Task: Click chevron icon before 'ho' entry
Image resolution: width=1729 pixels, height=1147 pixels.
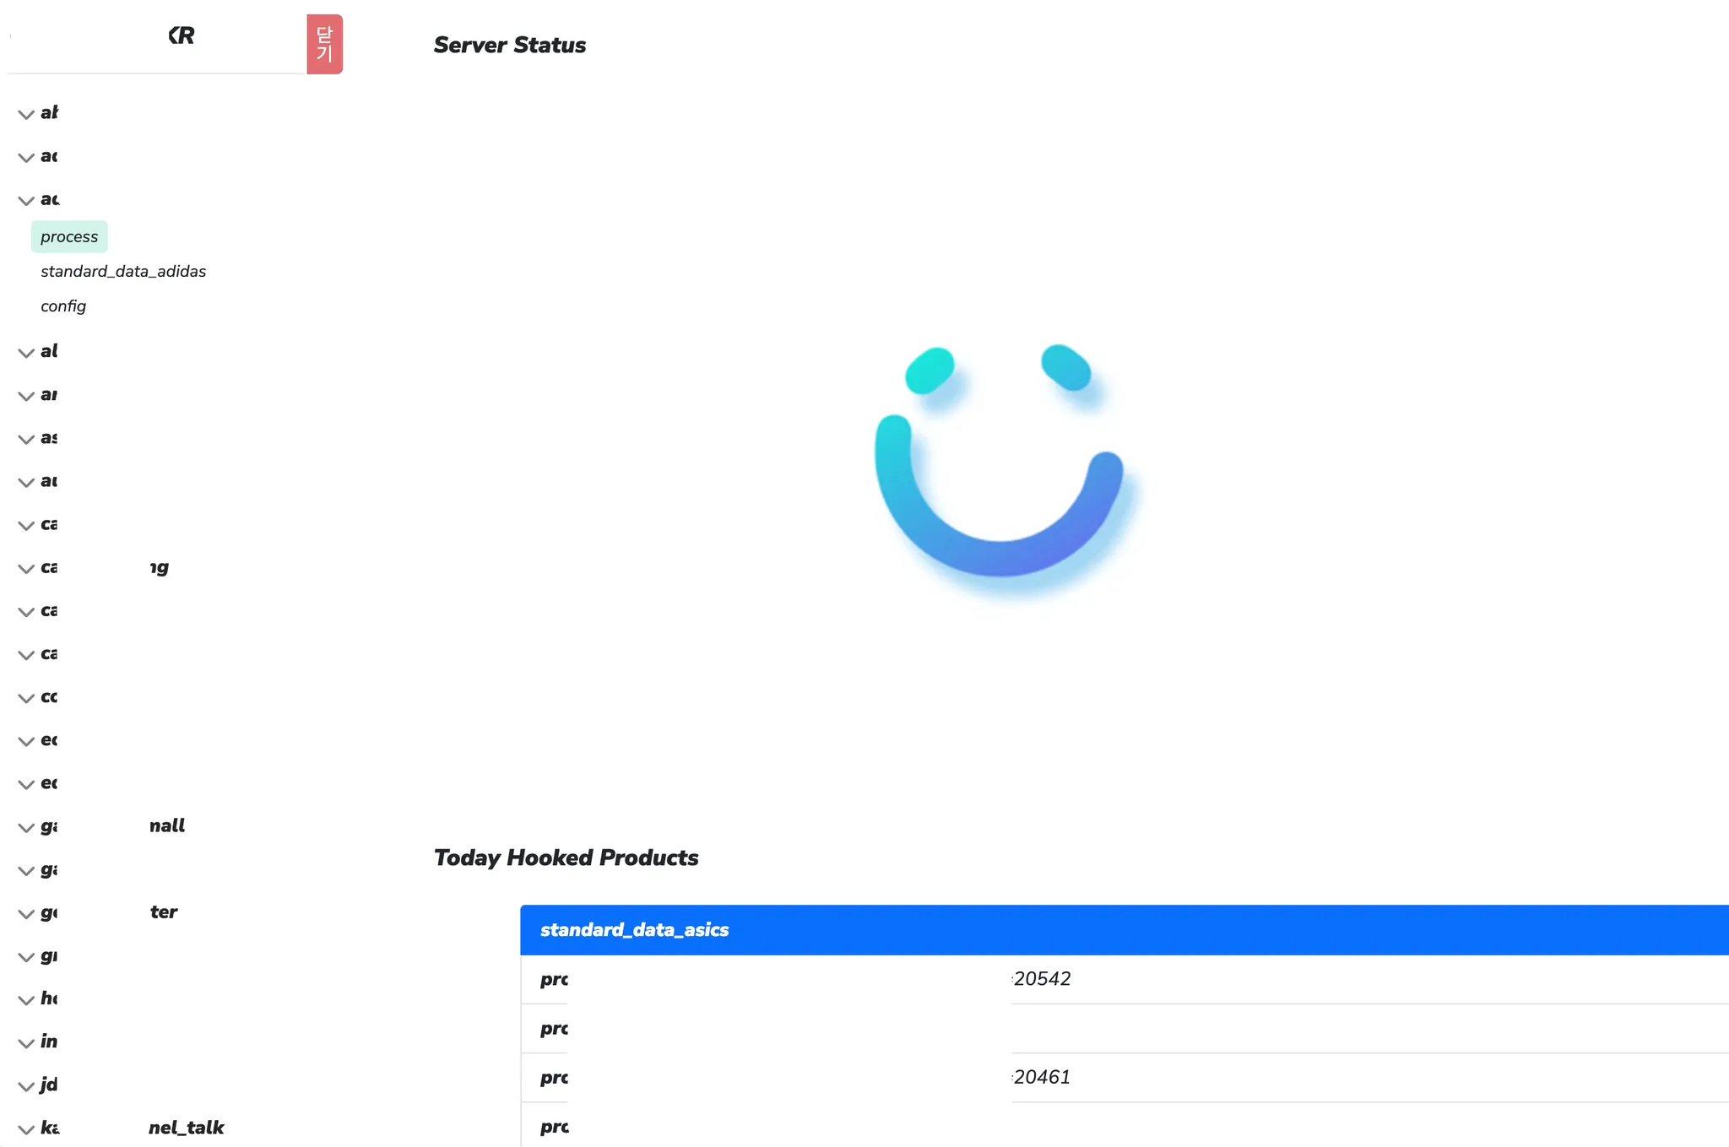Action: coord(26,1000)
